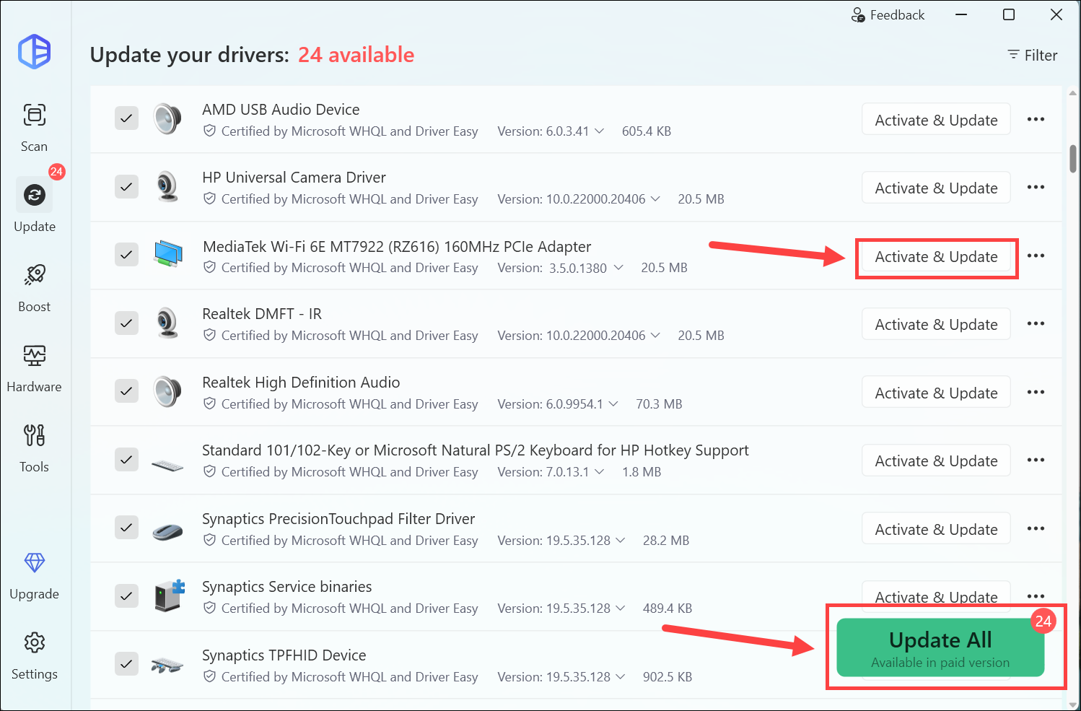Expand version dropdown for Synaptics TPFHID Device

[621, 676]
